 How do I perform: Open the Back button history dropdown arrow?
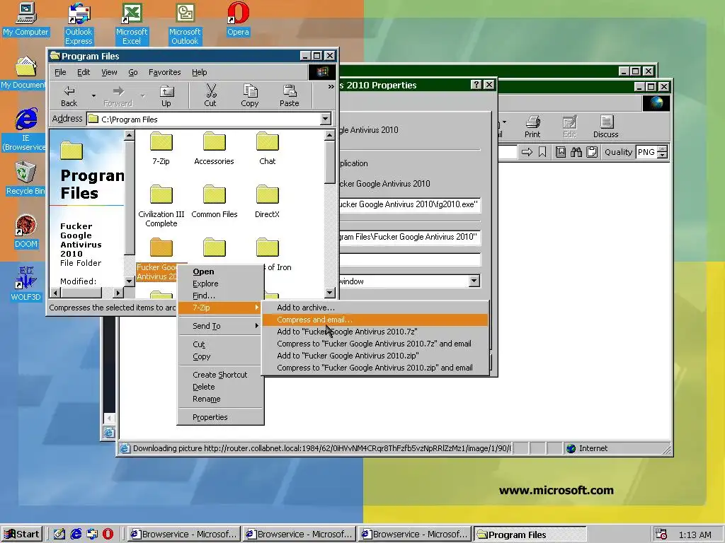(x=93, y=96)
